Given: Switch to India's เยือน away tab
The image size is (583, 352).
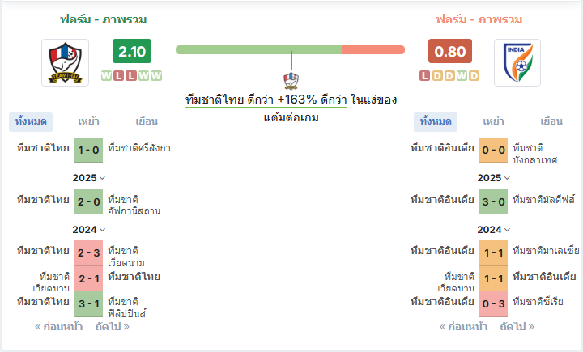Looking at the screenshot, I should coord(551,121).
